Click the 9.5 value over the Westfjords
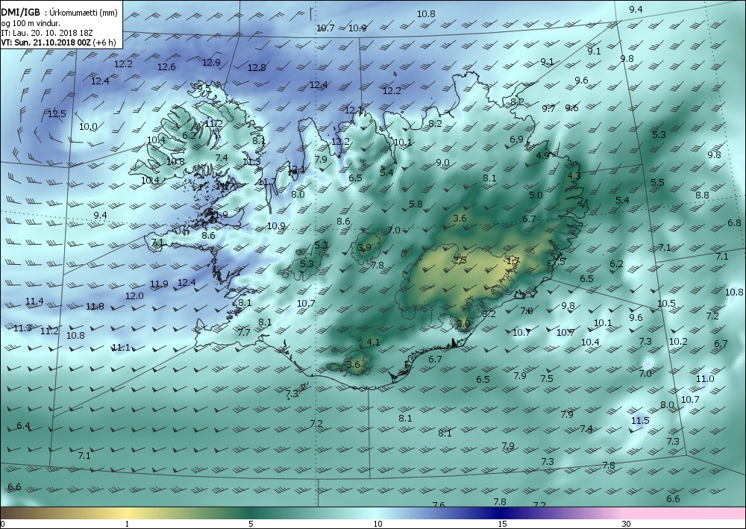 pos(204,88)
